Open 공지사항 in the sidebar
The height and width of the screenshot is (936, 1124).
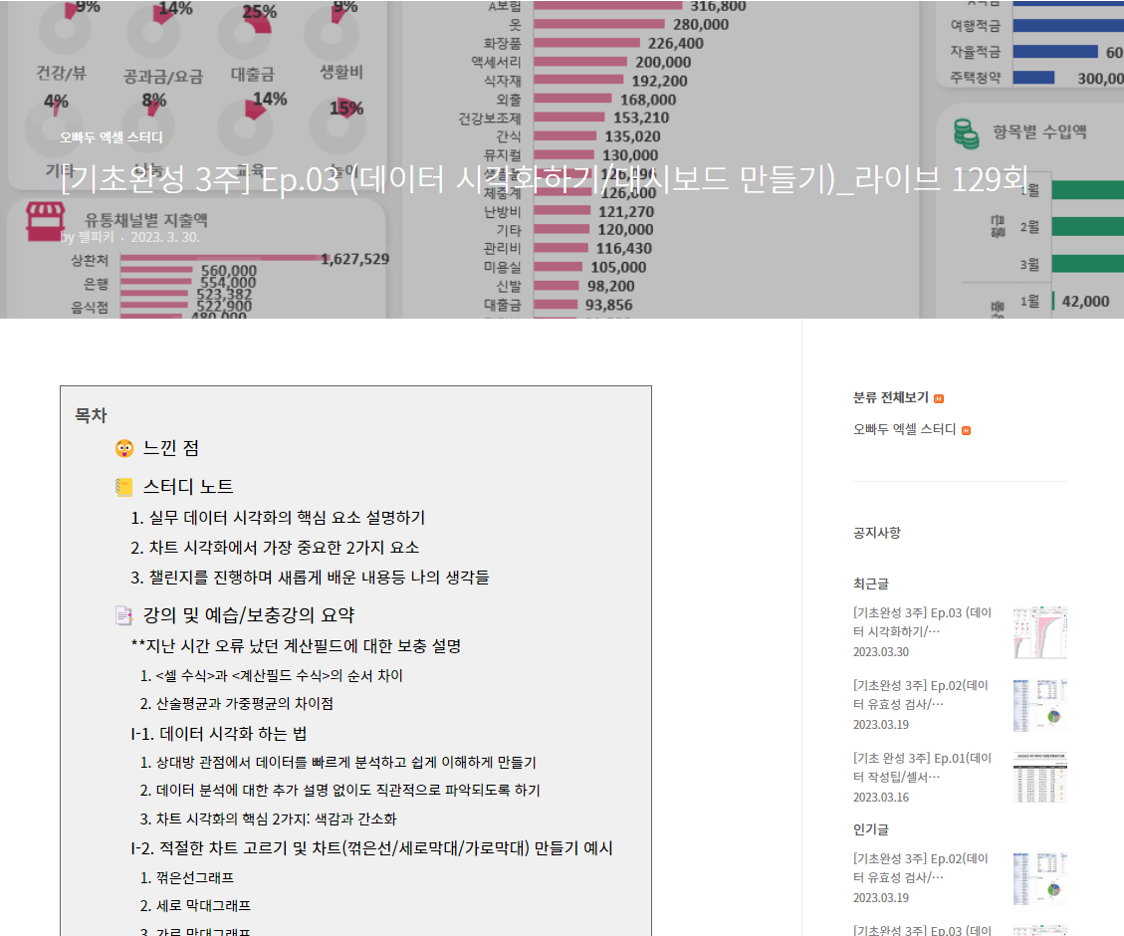point(876,533)
